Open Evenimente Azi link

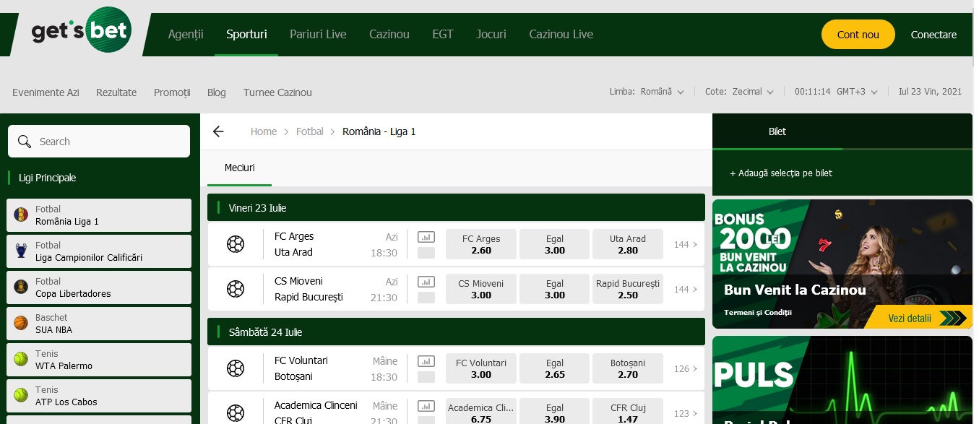[46, 92]
